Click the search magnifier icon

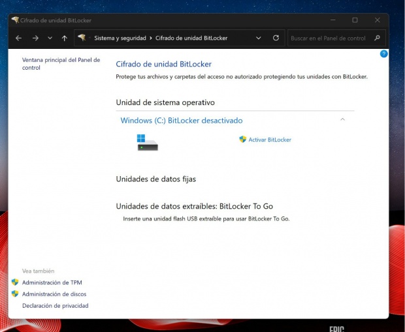click(x=377, y=38)
